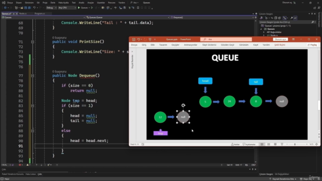This screenshot has width=322, height=181.
Task: Click the PowerPoint Ara search box
Action: tap(226, 39)
